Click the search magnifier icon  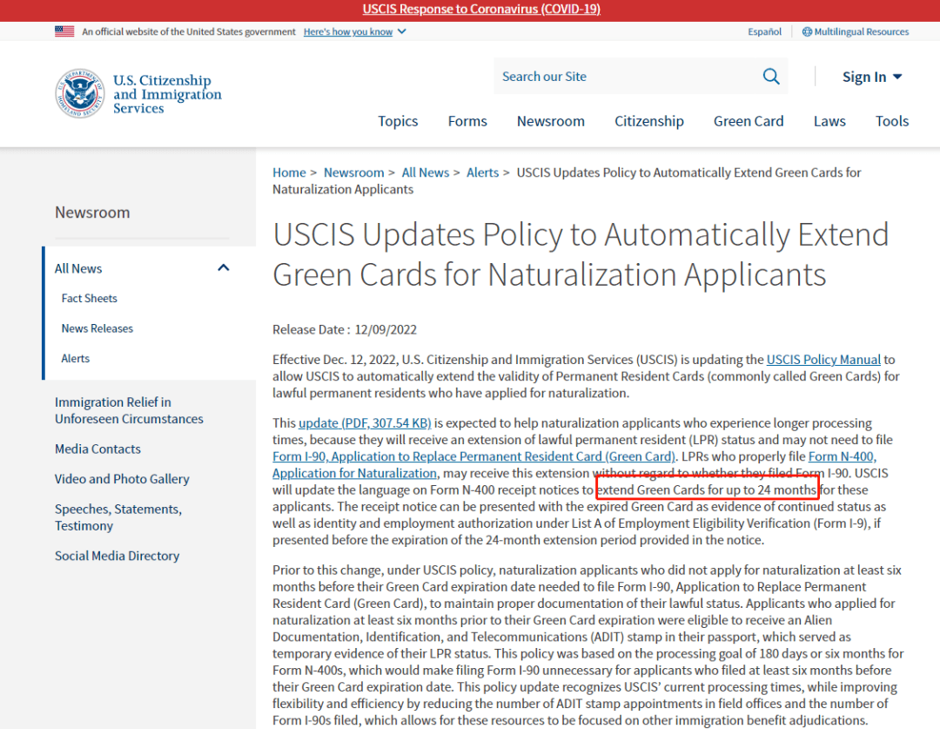click(x=771, y=77)
